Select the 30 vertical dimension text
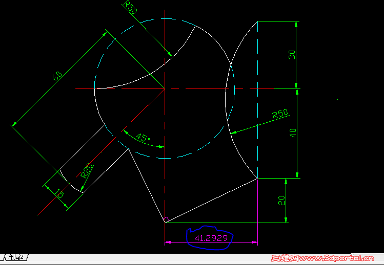This screenshot has height=265, width=384. click(292, 55)
